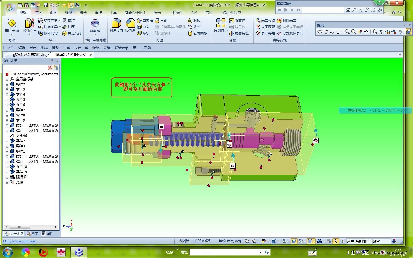
Task: Click the 边倒角 chamfer tool
Action: [x=130, y=26]
